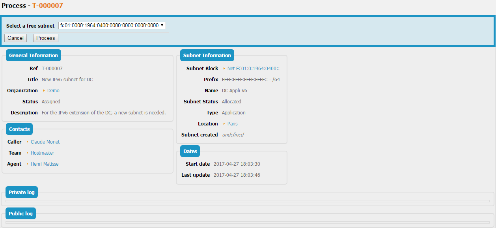The height and width of the screenshot is (228, 496).
Task: Select the General Information panel header
Action: 34,56
